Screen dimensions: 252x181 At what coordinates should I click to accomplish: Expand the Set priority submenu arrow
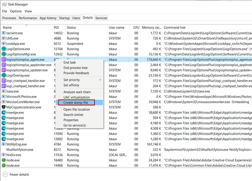100,80
